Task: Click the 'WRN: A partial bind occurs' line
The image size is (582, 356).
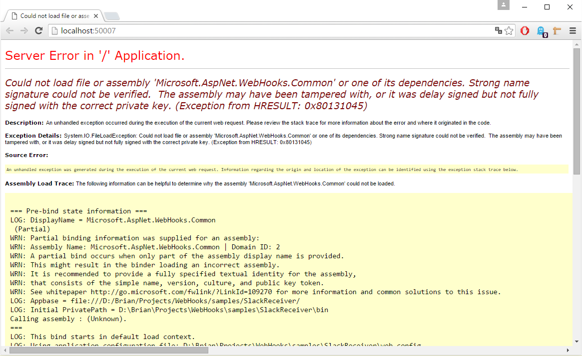Action: (x=177, y=256)
